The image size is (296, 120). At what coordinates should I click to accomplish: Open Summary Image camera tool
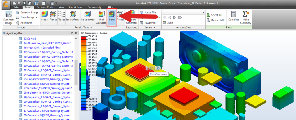[x=9, y=18]
